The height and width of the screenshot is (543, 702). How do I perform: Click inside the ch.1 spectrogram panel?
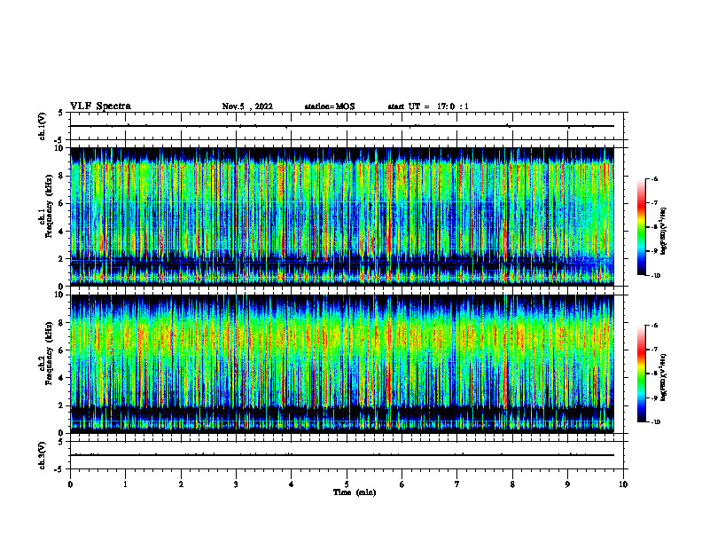[x=342, y=216]
